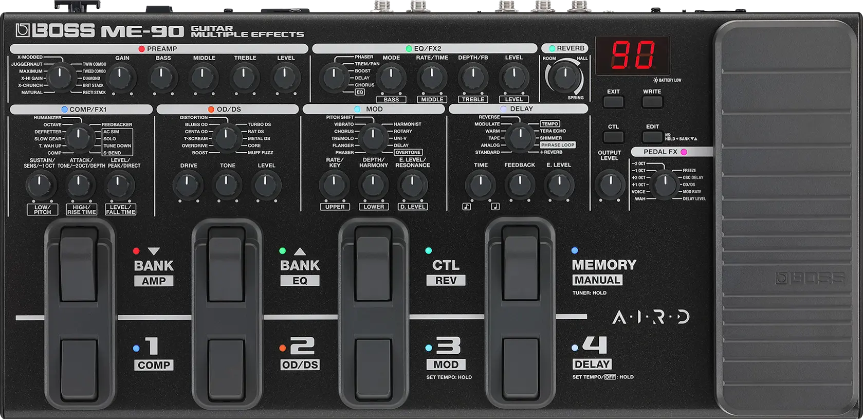Click the MOD E. LEVEL/RESONANCE knob
The width and height of the screenshot is (863, 419).
pyautogui.click(x=412, y=185)
